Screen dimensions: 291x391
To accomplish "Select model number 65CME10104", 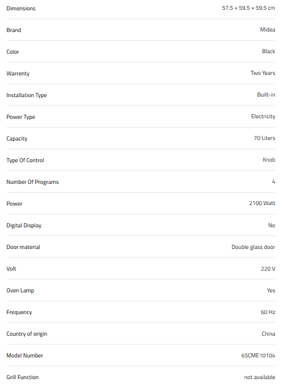I will click(x=258, y=355).
